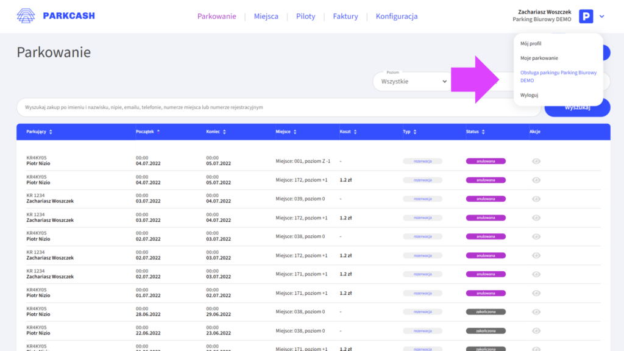
Task: Choose Moje parkowanie menu entry
Action: point(539,58)
